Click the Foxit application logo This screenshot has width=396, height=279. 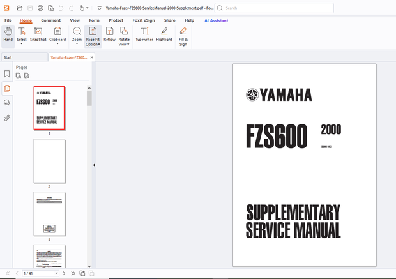6,8
